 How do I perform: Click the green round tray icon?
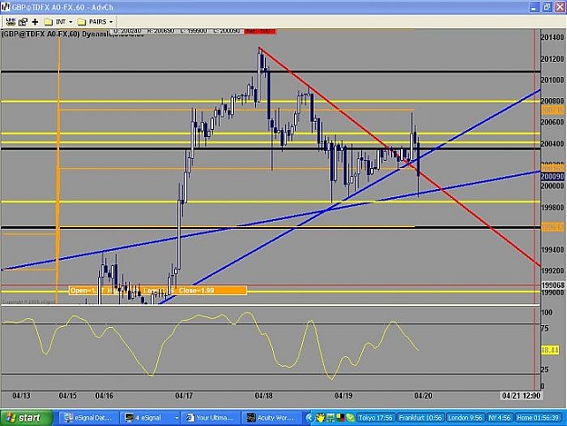pos(350,418)
